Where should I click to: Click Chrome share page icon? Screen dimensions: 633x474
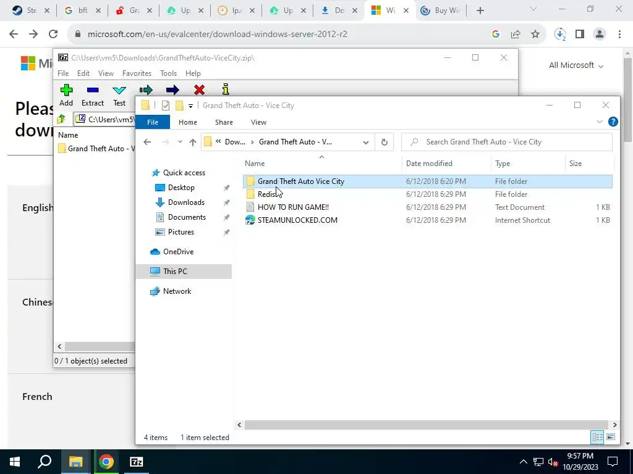pyautogui.click(x=516, y=35)
